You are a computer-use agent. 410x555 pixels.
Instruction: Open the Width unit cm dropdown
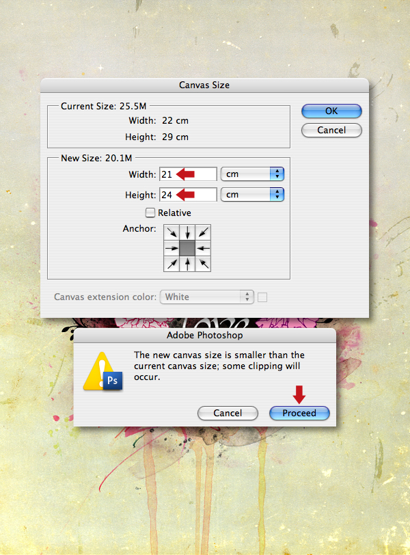[x=252, y=174]
